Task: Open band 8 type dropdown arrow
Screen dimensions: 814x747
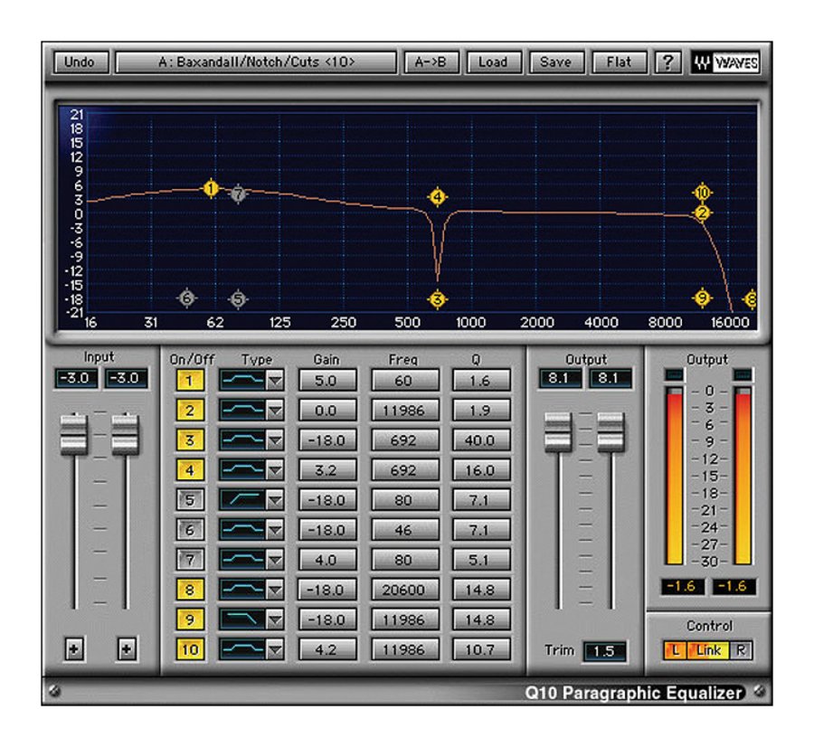Action: point(275,590)
